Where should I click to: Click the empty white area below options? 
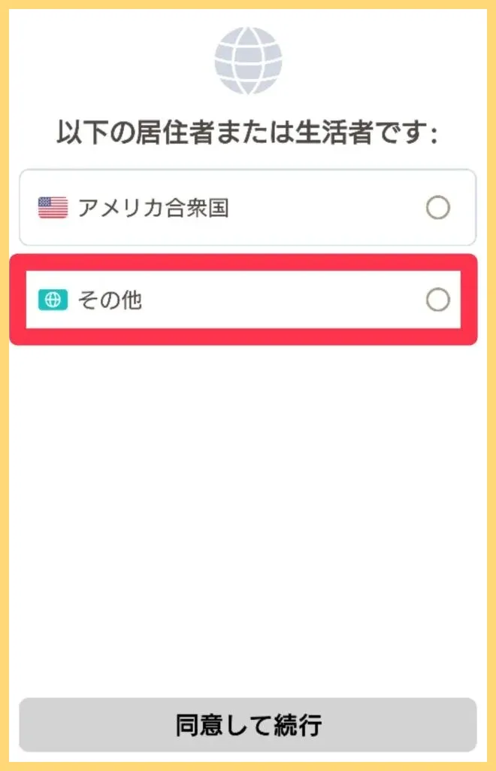click(x=248, y=512)
